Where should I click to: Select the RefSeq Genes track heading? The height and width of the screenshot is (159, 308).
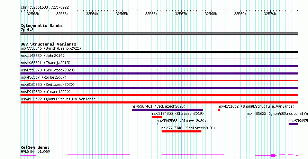point(35,147)
